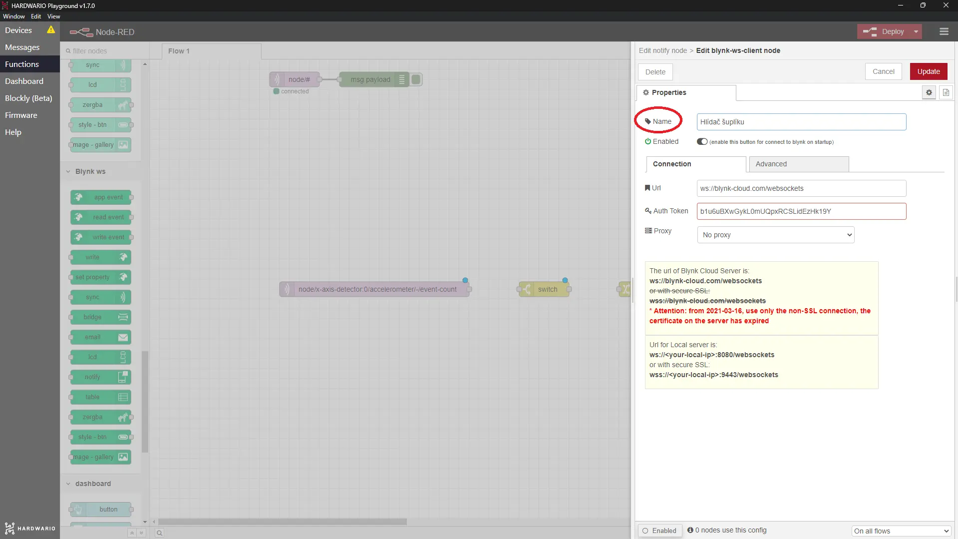Click the Auth Token input field
958x539 pixels.
point(801,211)
